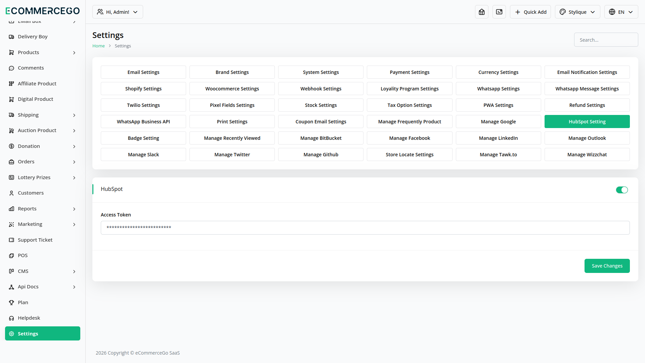Click the settings Search box
The height and width of the screenshot is (363, 645).
[x=606, y=40]
